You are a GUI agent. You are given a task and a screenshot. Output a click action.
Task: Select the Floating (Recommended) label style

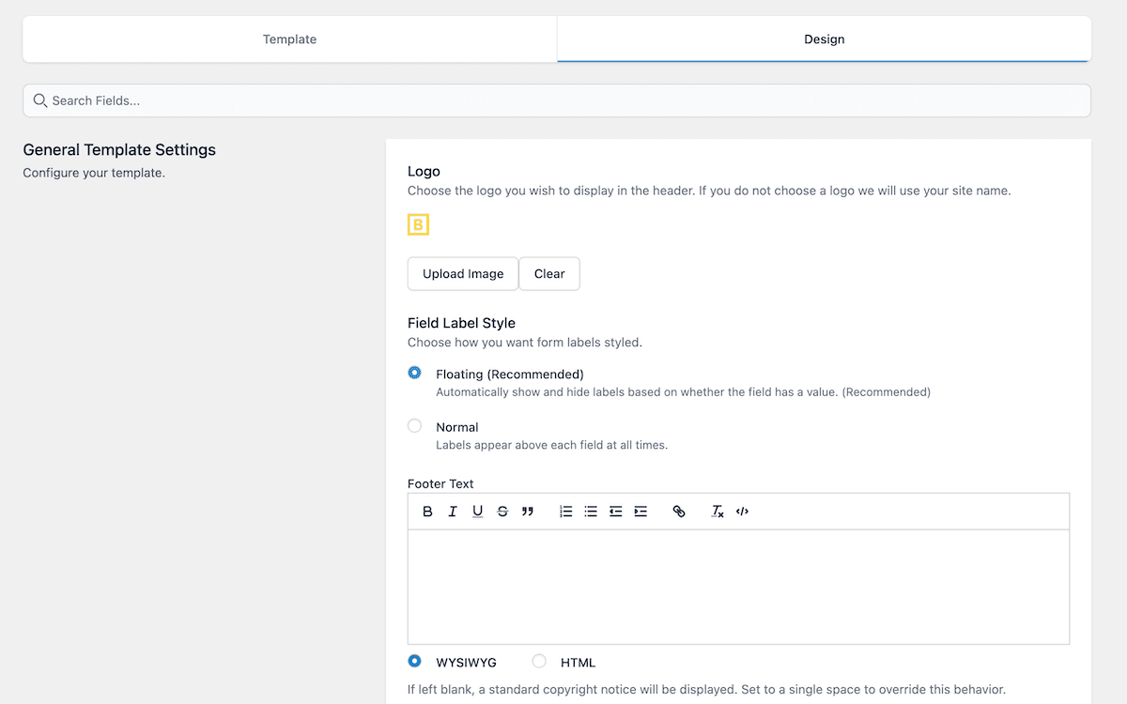[x=415, y=373]
